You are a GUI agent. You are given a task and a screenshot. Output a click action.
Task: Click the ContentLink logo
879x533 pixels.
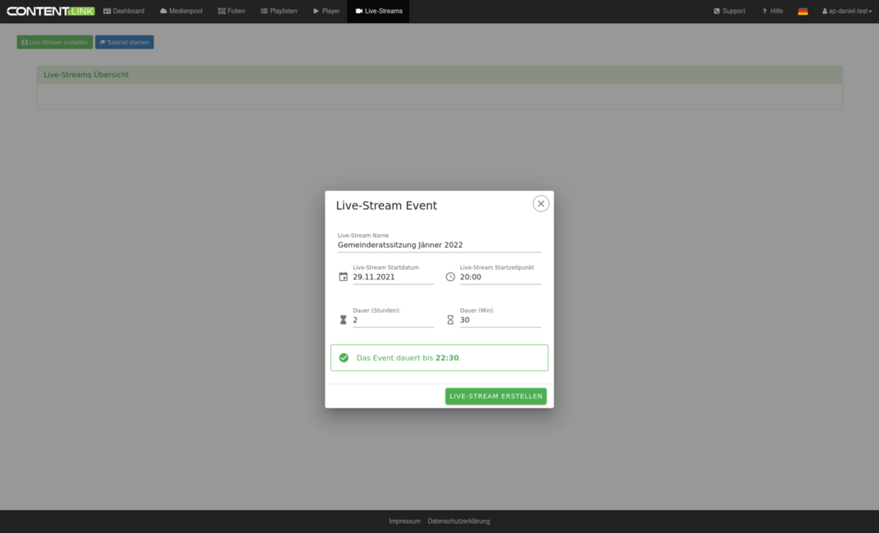[x=50, y=12]
